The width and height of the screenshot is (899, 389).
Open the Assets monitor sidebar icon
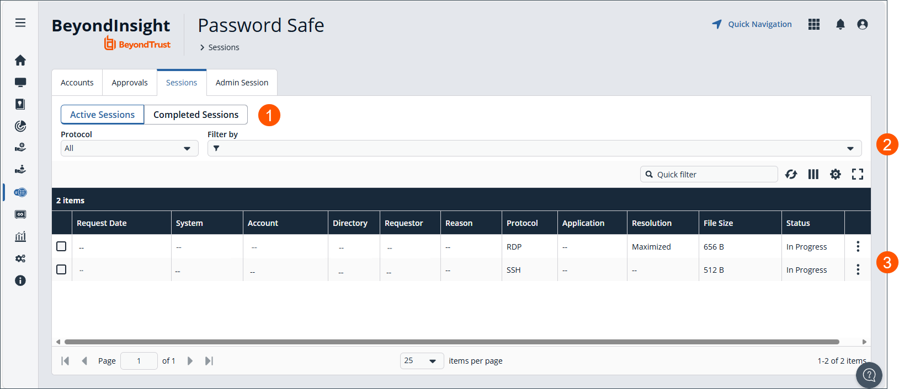(20, 82)
